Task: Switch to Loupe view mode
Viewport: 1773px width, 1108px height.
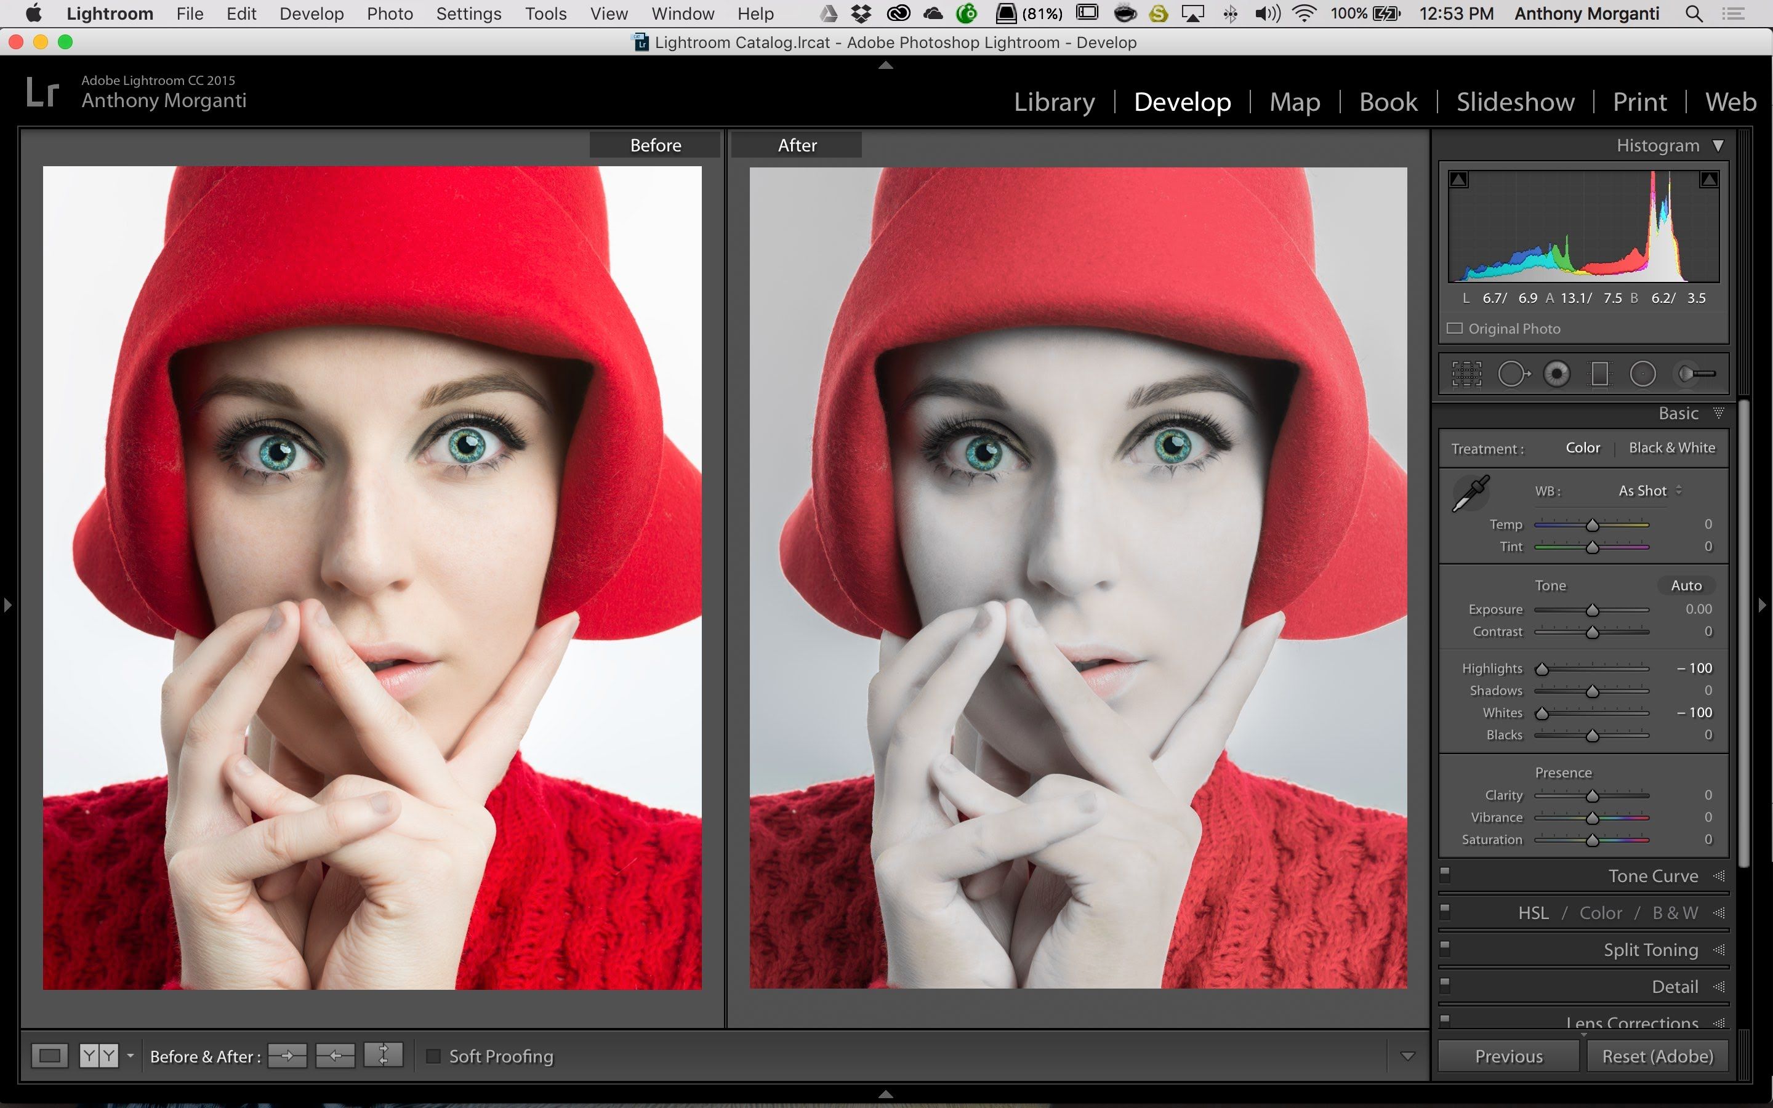Action: pos(50,1056)
